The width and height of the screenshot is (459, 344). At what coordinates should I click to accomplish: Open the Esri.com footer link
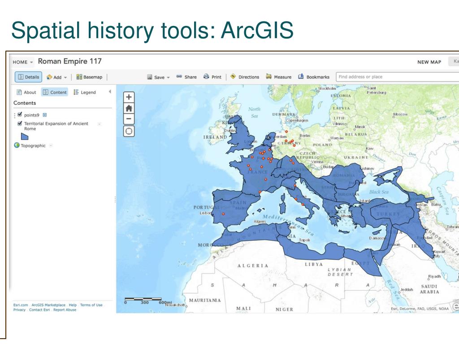tap(21, 305)
